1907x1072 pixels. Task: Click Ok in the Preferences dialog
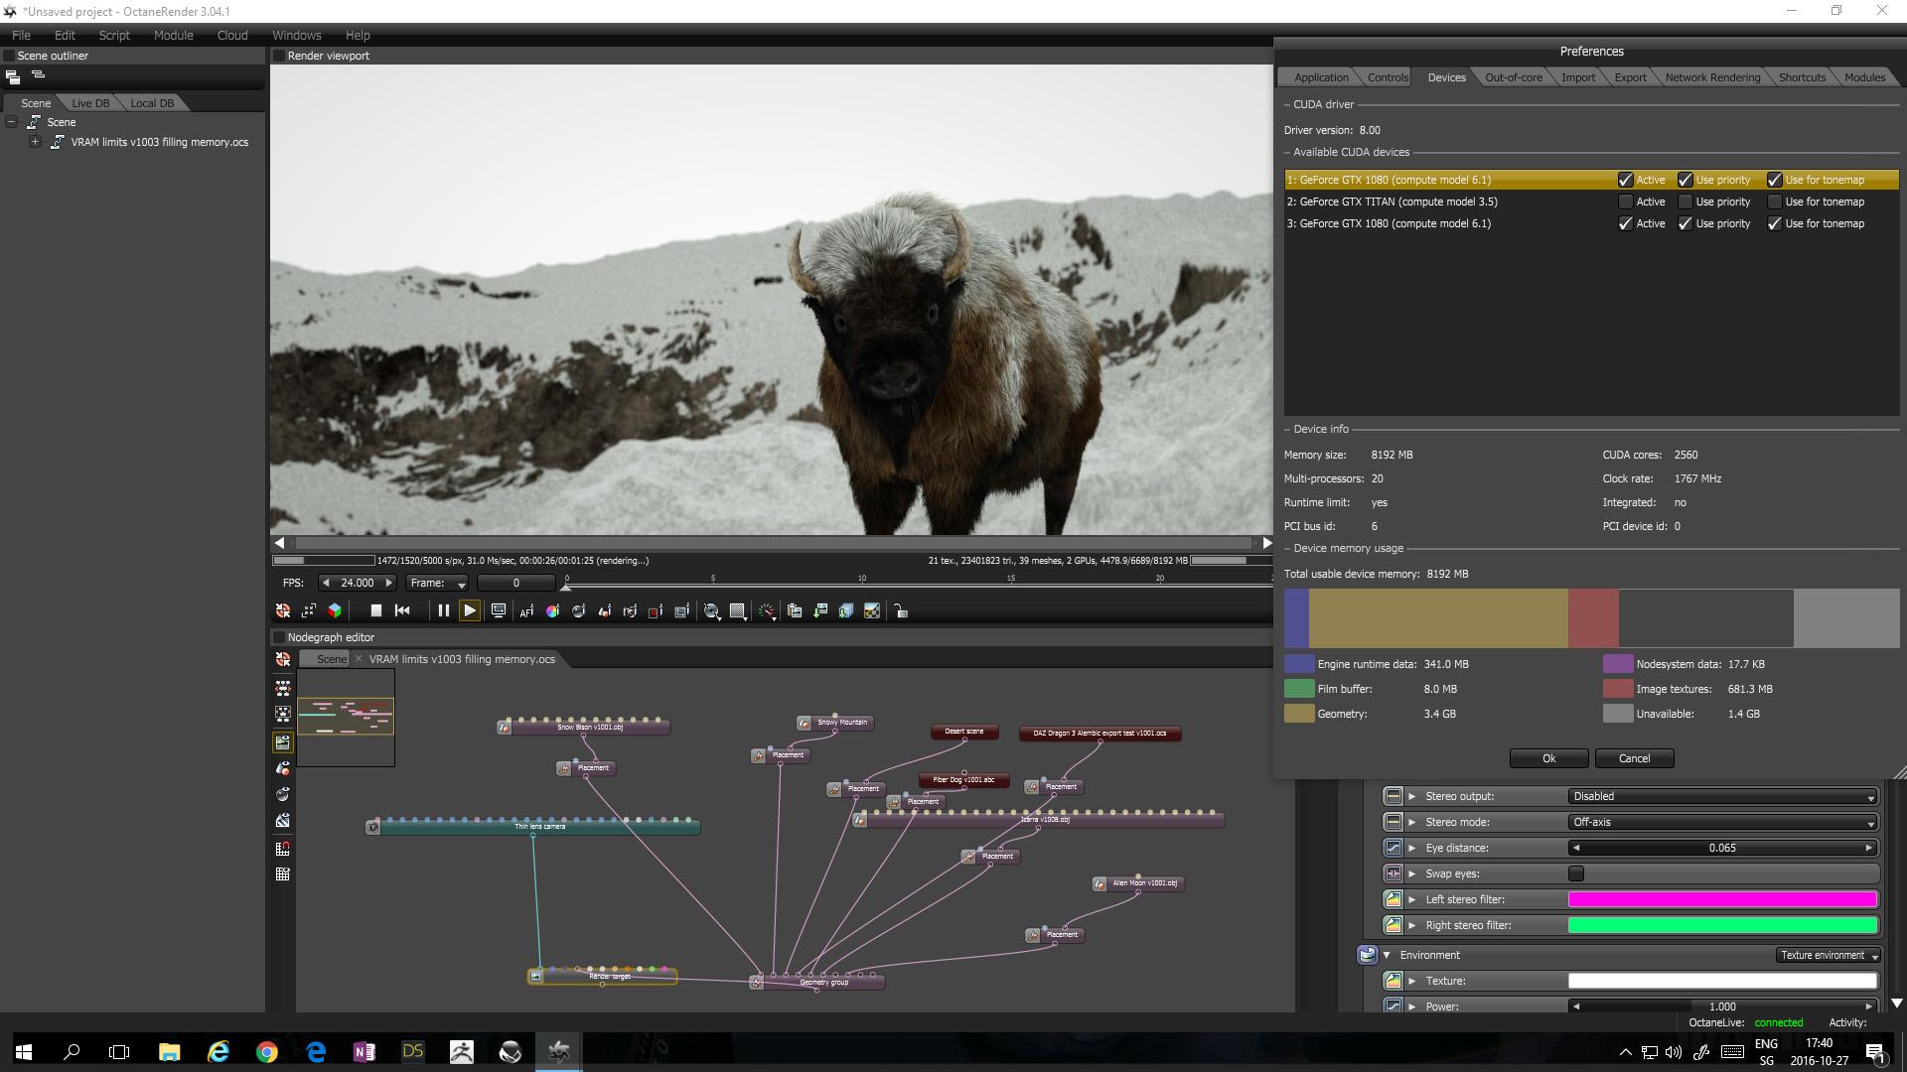(1548, 758)
